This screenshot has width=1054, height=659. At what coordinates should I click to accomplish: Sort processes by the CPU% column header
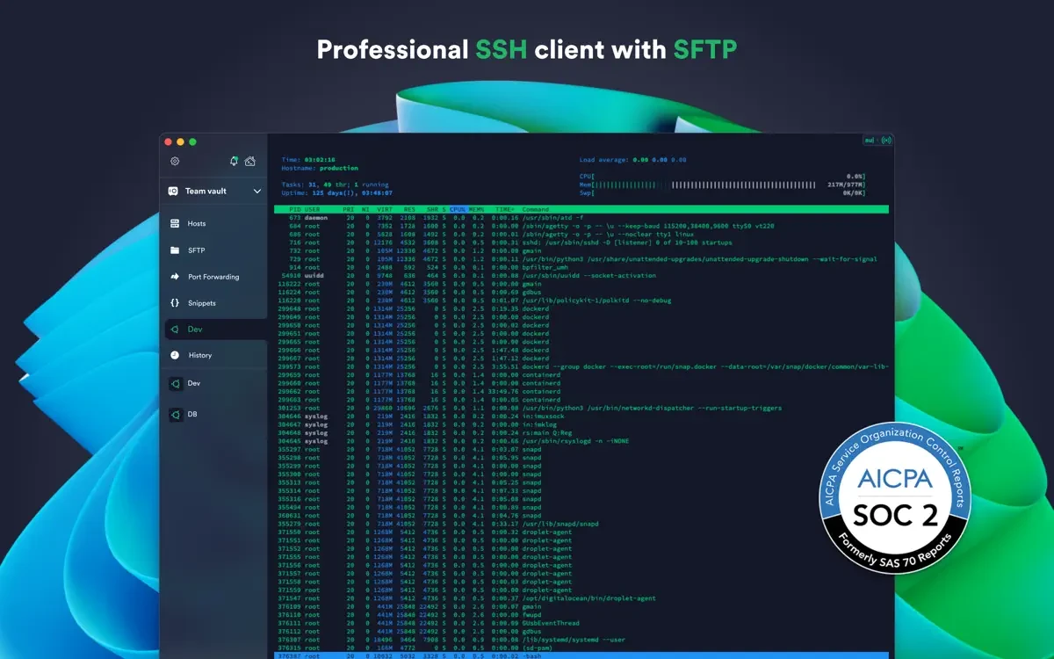[x=458, y=209]
